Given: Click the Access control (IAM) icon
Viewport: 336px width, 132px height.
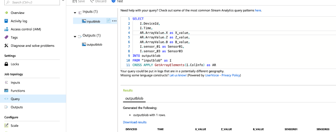Looking at the screenshot, I should pos(6,29).
